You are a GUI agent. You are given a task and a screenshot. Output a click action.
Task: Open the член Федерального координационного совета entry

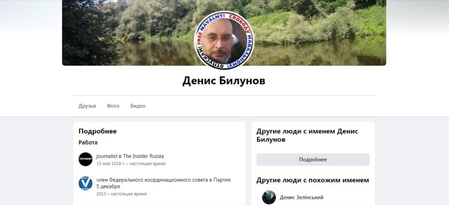pos(163,183)
